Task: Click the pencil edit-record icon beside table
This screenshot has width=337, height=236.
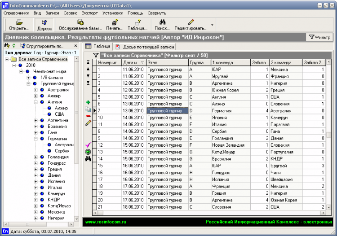Action: 88,123
